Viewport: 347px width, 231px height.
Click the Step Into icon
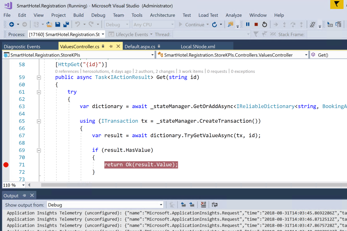284,25
